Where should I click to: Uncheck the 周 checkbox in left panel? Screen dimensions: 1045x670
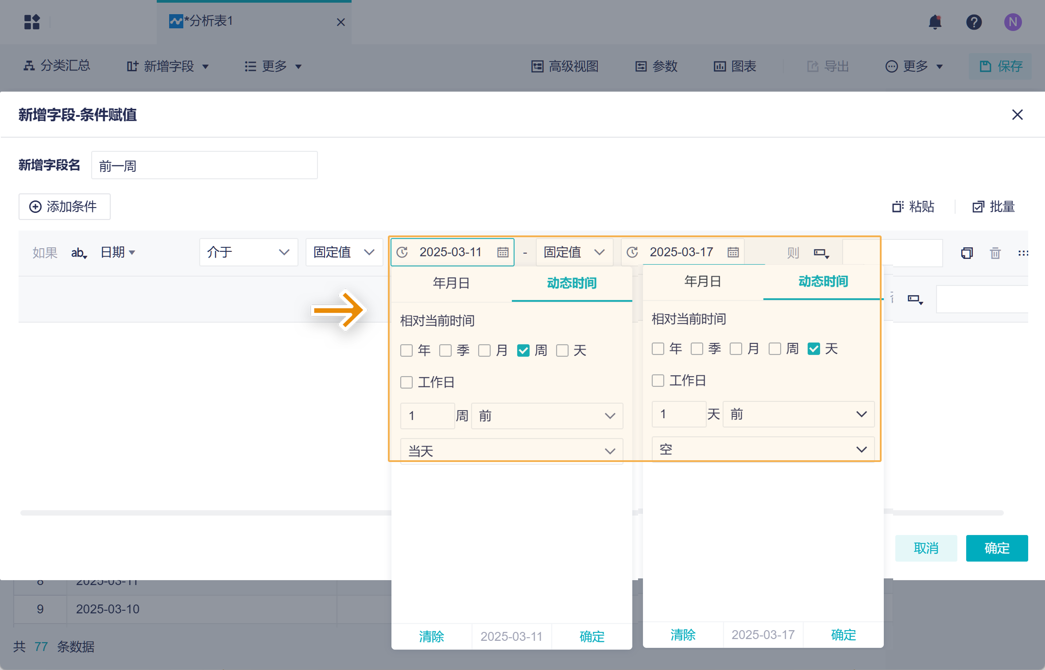point(523,350)
